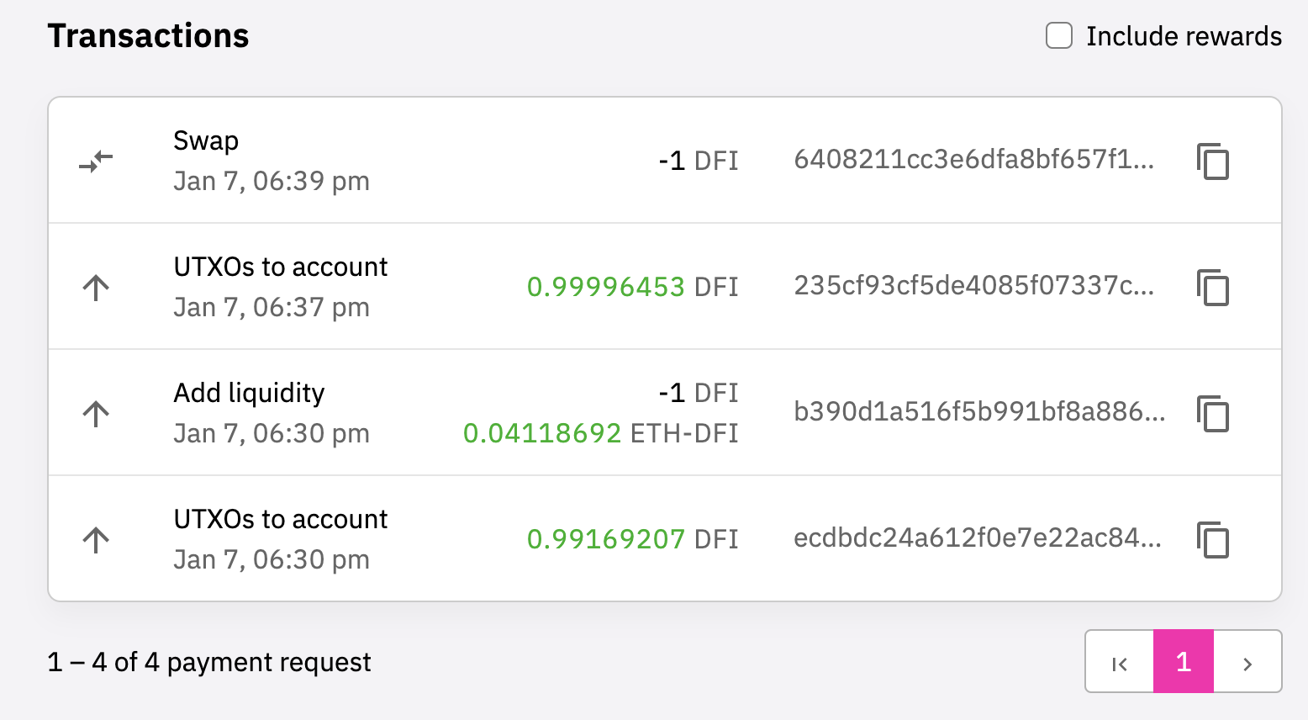
Task: Select the Swap transaction row title
Action: [206, 140]
